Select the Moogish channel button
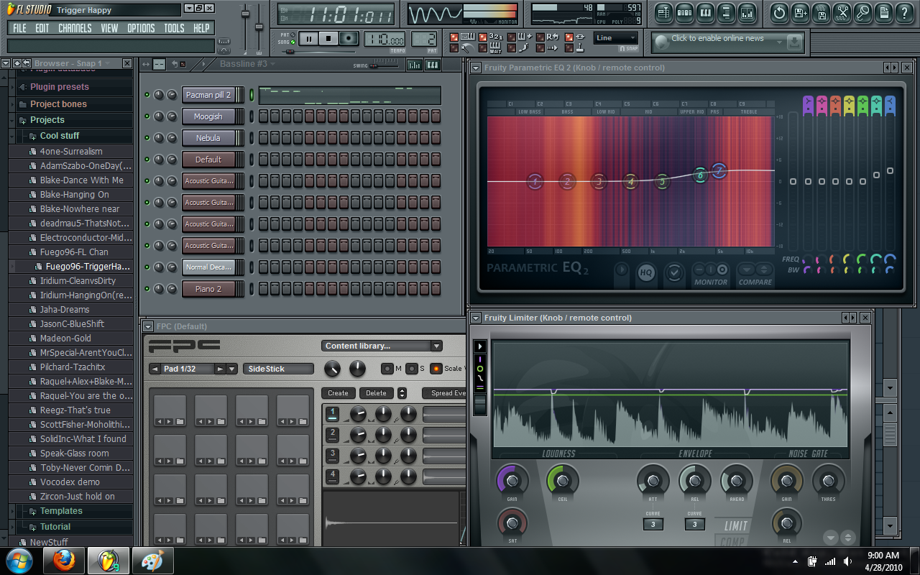 pos(208,116)
